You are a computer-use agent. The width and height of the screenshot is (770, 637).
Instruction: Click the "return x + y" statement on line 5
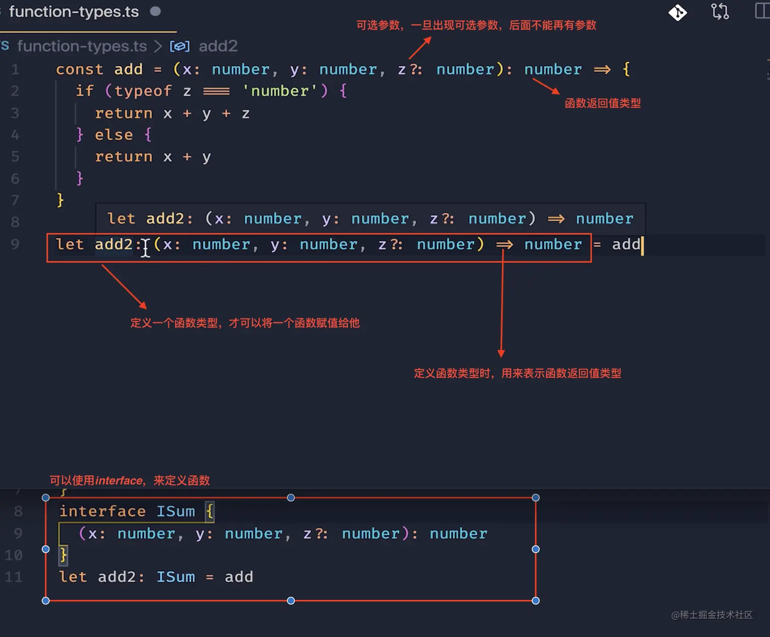(x=153, y=157)
